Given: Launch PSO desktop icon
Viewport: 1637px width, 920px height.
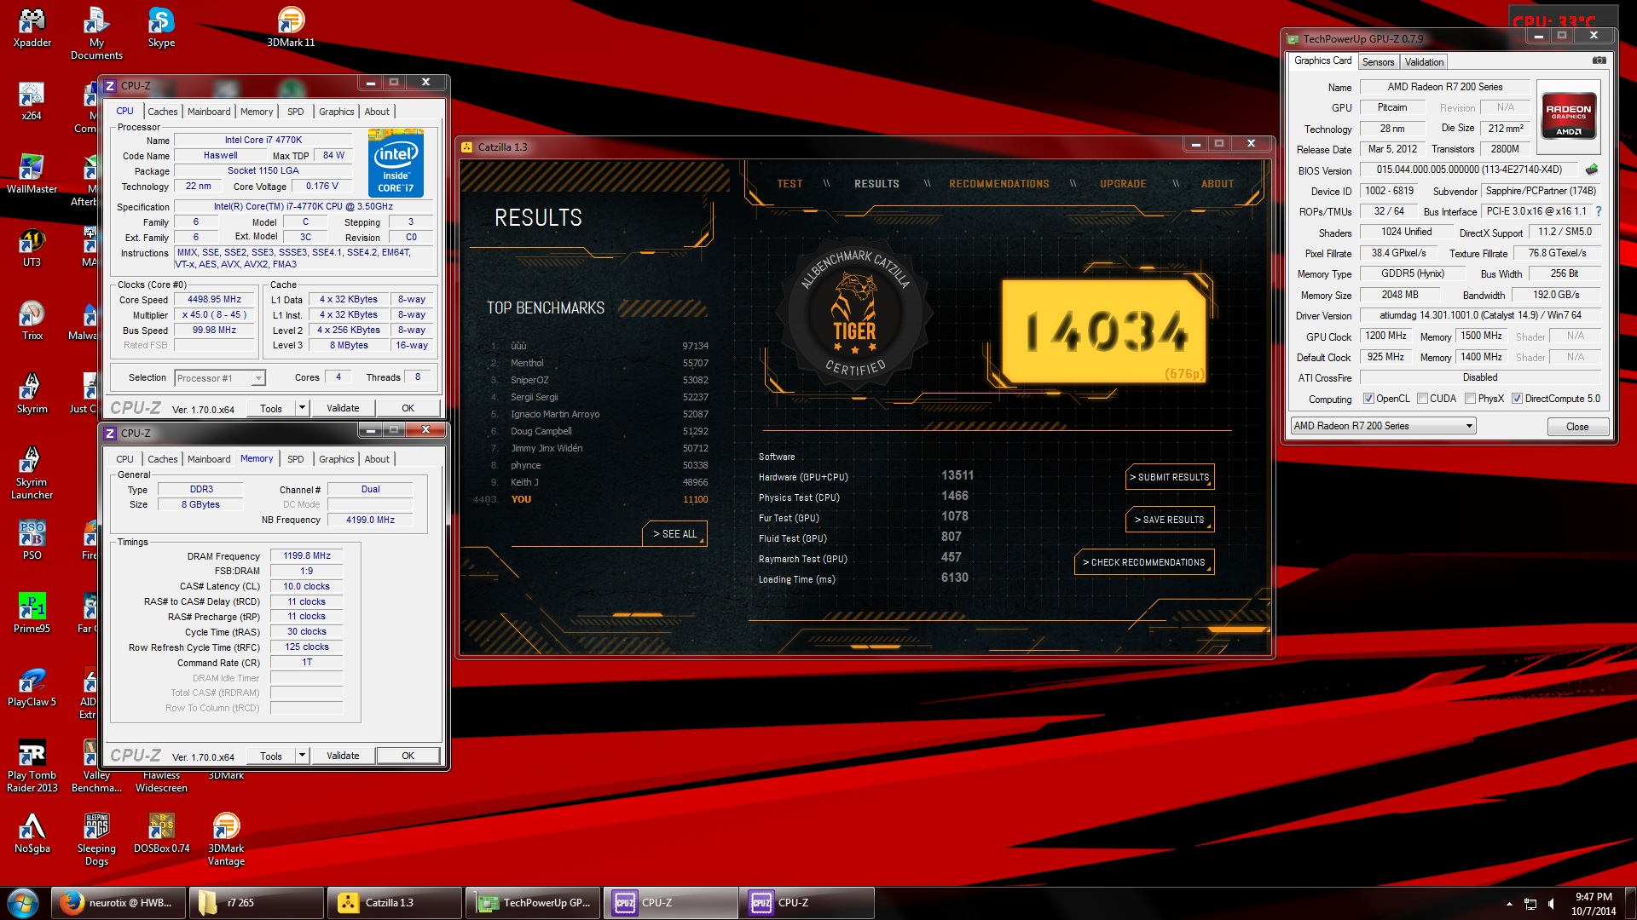Looking at the screenshot, I should [x=32, y=540].
